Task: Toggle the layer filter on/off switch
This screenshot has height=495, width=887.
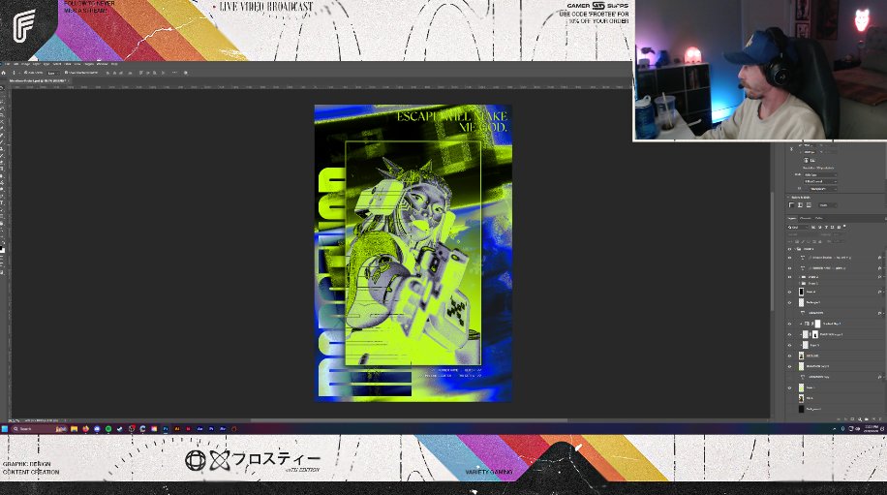Action: [x=844, y=226]
